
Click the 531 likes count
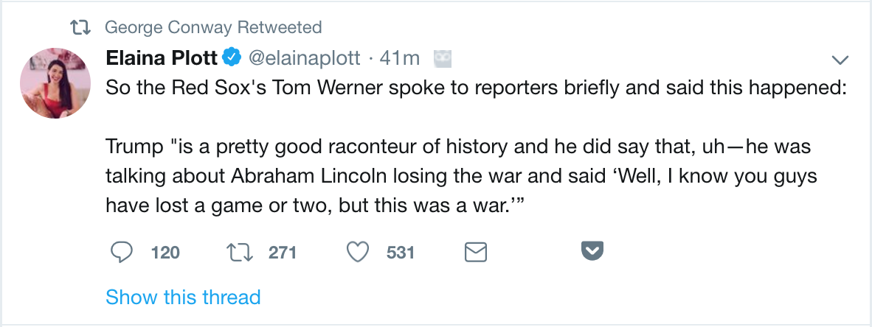(401, 253)
